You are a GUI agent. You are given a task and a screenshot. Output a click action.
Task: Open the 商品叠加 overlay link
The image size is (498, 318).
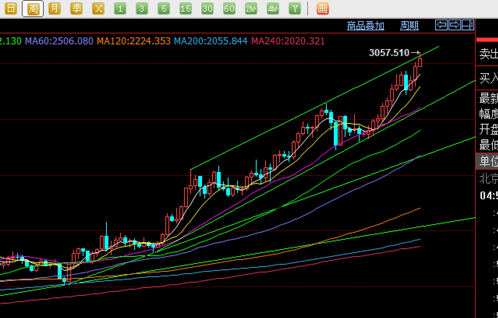click(365, 26)
